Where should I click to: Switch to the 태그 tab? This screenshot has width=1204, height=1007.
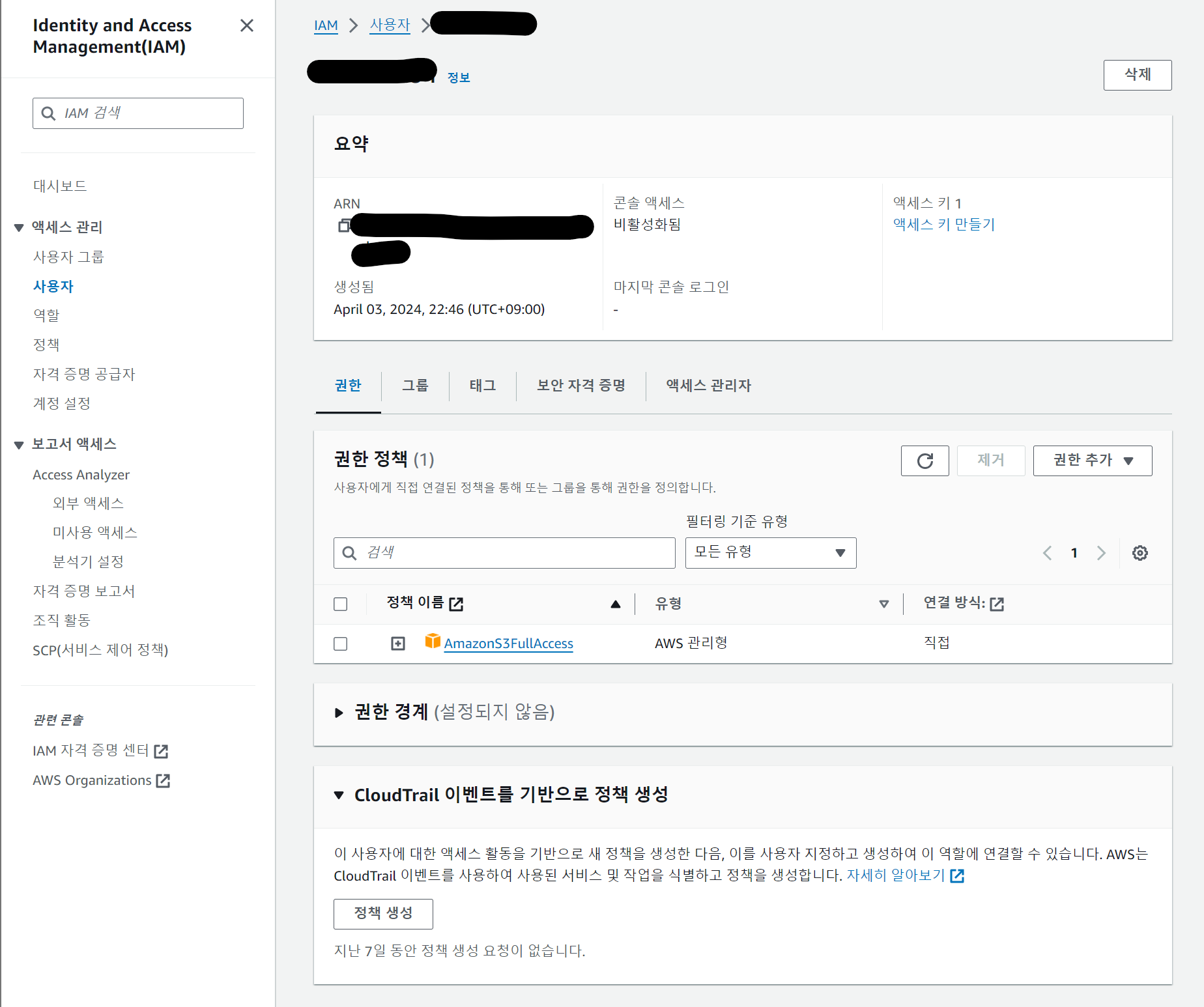click(483, 386)
